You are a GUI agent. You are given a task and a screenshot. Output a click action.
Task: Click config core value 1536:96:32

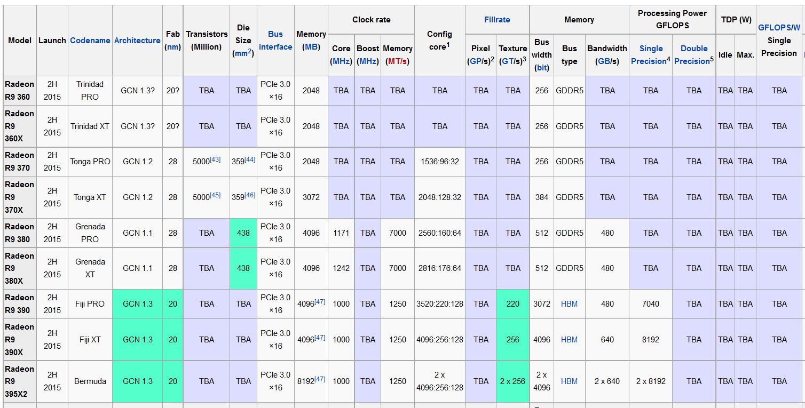[x=440, y=162]
